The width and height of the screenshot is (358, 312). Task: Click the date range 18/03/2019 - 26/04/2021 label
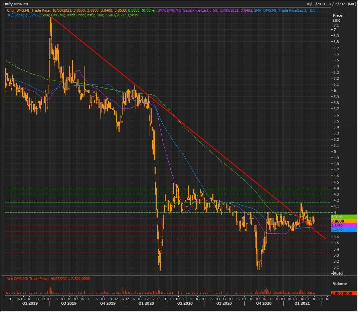point(331,4)
